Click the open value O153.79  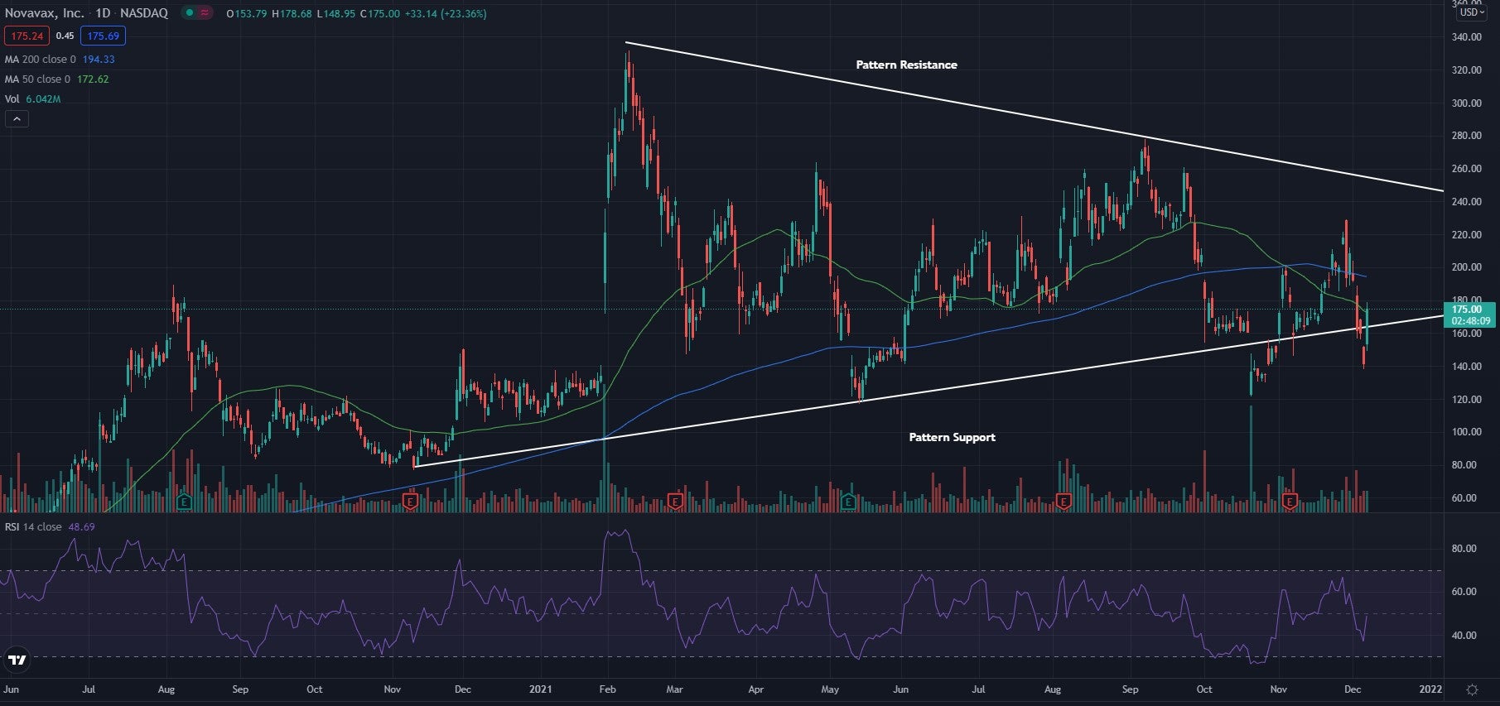click(247, 13)
